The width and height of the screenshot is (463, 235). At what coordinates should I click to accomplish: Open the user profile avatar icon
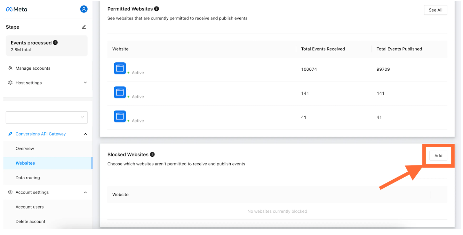[x=84, y=9]
